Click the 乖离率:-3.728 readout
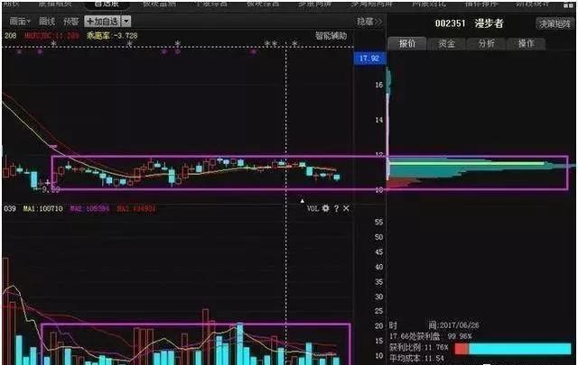This screenshot has height=365, width=578. click(112, 36)
